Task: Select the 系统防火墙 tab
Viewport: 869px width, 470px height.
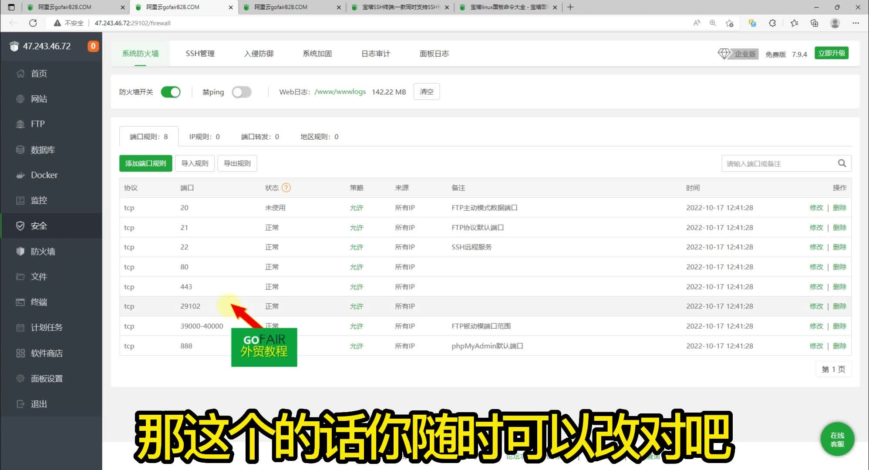Action: 140,54
